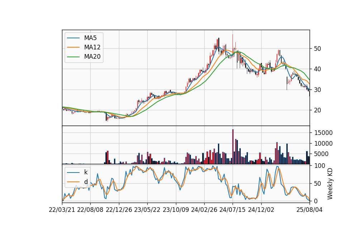
Task: Click the volume axis value 5000
Action: [321, 154]
